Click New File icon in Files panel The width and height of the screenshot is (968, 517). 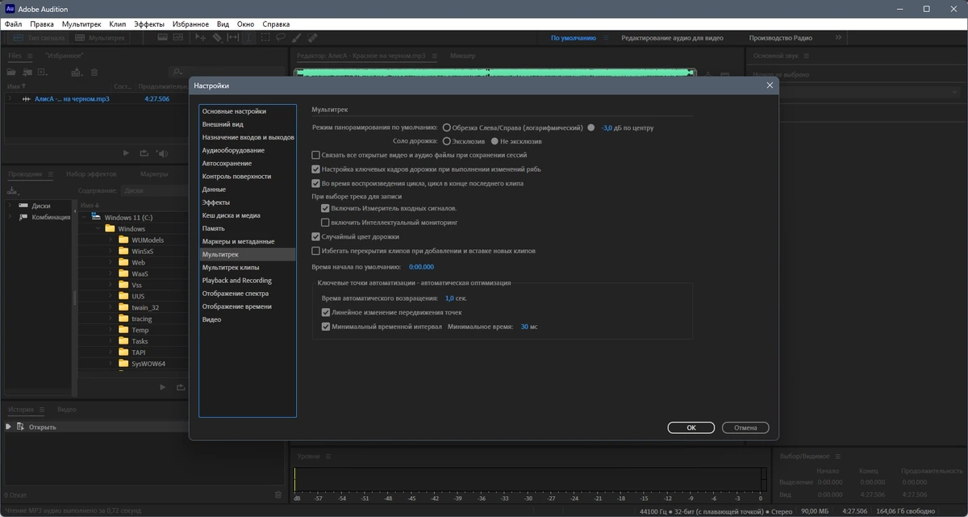coord(43,72)
